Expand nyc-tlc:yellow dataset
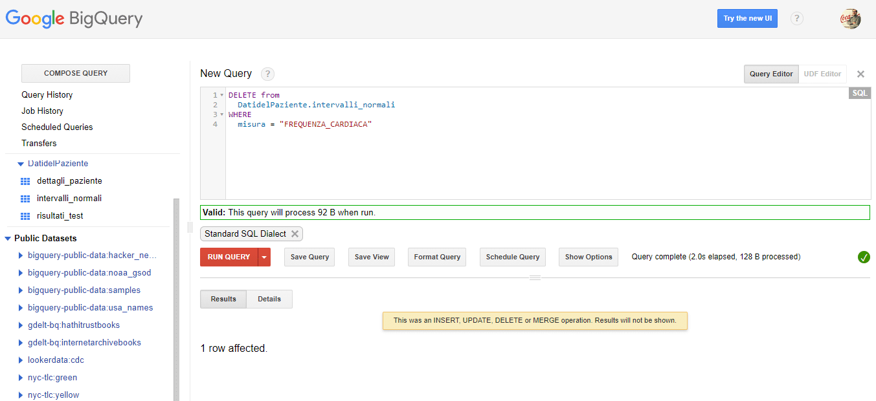The height and width of the screenshot is (401, 876). pyautogui.click(x=21, y=395)
